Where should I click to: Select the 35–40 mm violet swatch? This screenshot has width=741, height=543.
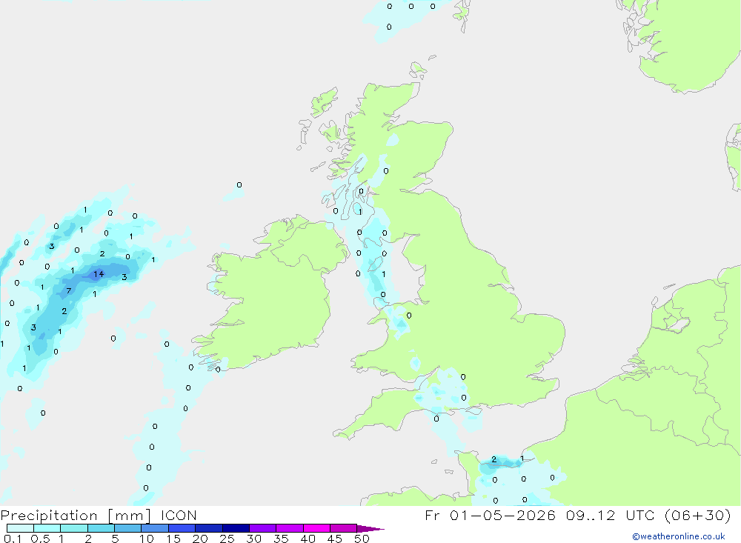(x=290, y=528)
